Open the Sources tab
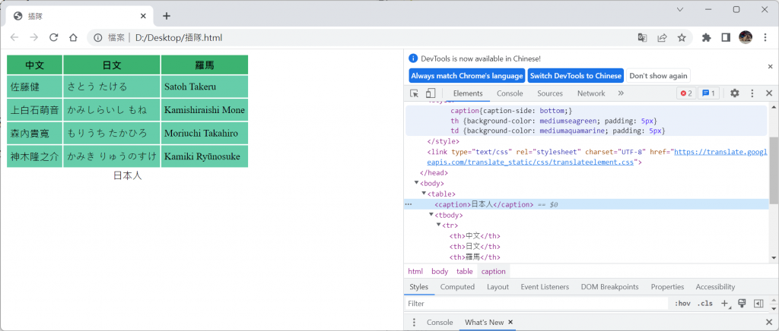Viewport: 779px width, 331px height. click(x=550, y=93)
